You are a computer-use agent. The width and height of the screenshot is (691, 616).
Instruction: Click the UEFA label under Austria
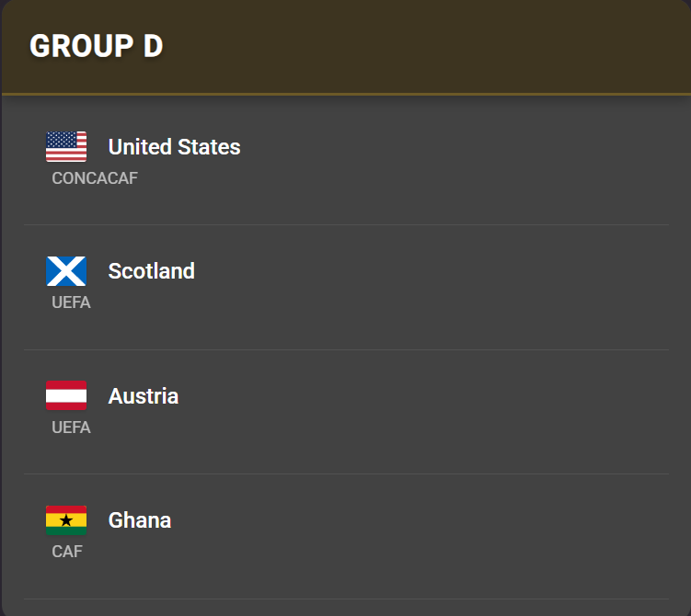coord(71,428)
